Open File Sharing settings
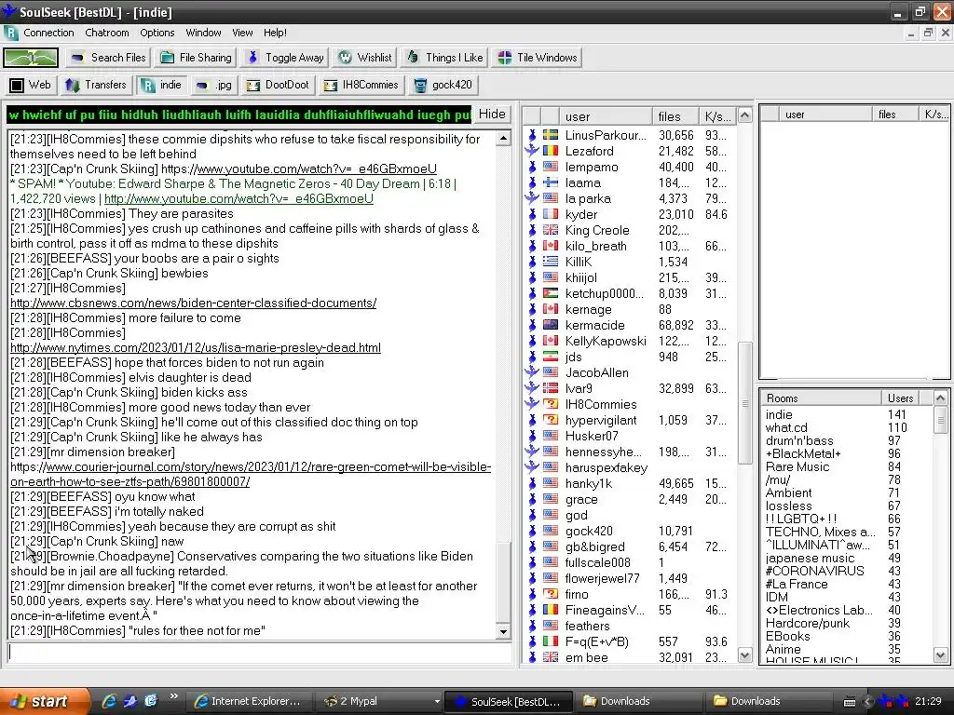The height and width of the screenshot is (715, 954). pos(196,58)
